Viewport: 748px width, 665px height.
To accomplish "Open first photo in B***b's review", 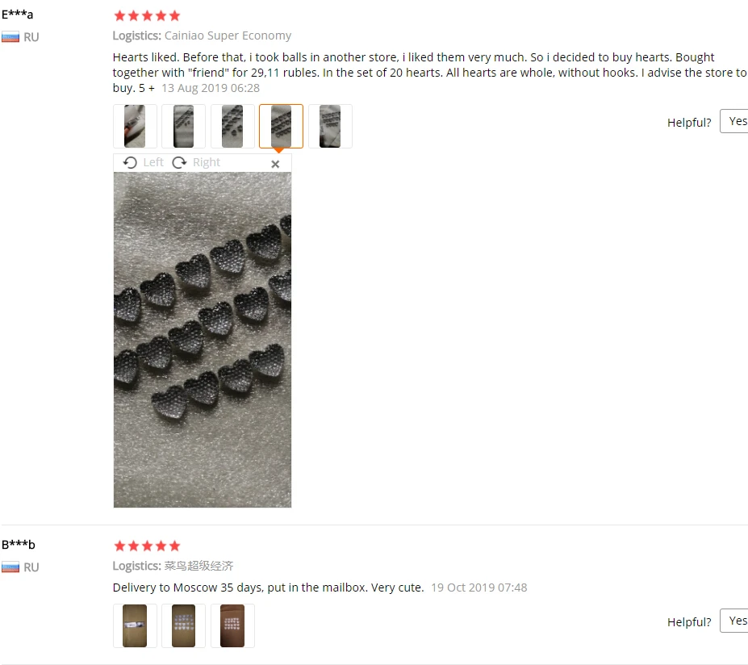I will tap(135, 626).
